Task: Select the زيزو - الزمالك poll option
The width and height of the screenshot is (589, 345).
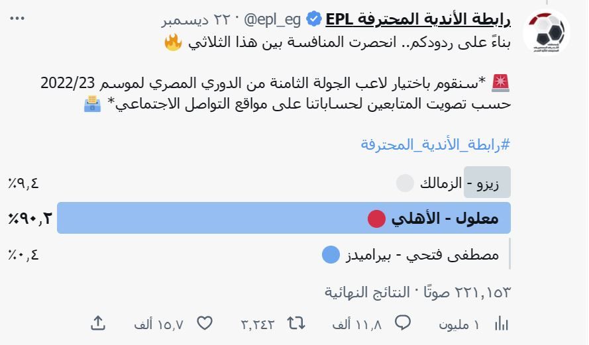Action: click(454, 183)
